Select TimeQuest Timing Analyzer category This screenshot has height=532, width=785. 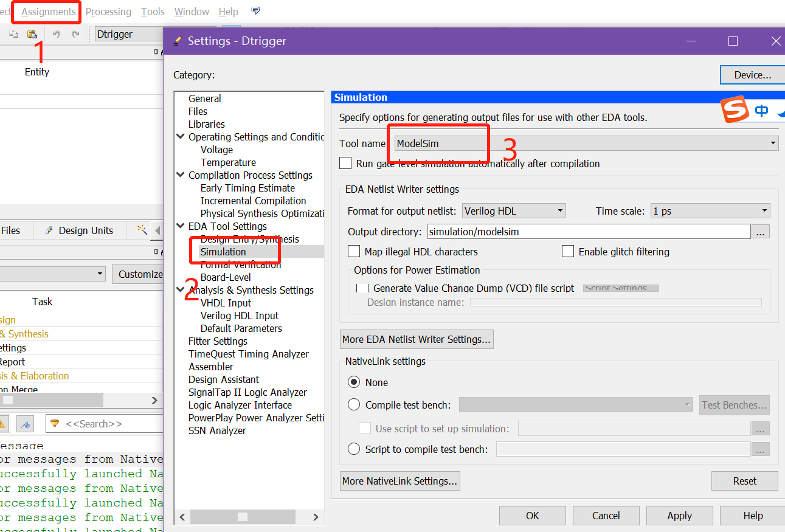(249, 354)
